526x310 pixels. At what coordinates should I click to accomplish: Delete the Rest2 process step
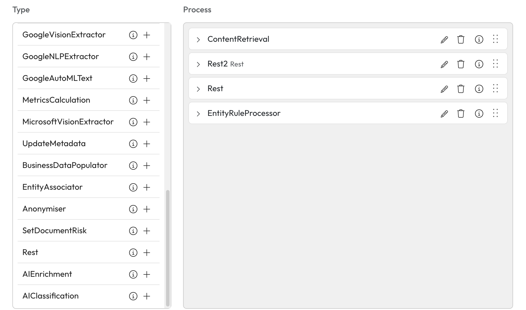[x=461, y=64]
